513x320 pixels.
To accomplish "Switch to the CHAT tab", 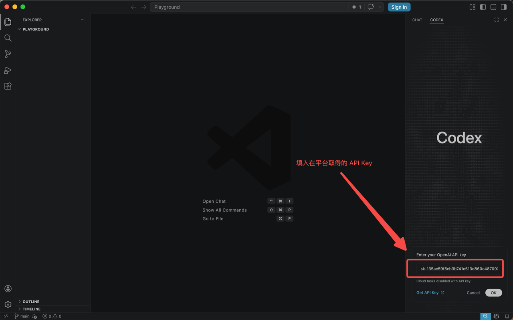I will click(417, 20).
